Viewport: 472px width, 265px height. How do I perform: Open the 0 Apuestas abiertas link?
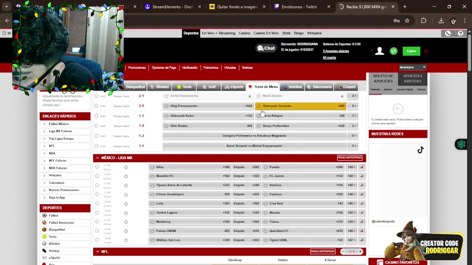coord(336,51)
